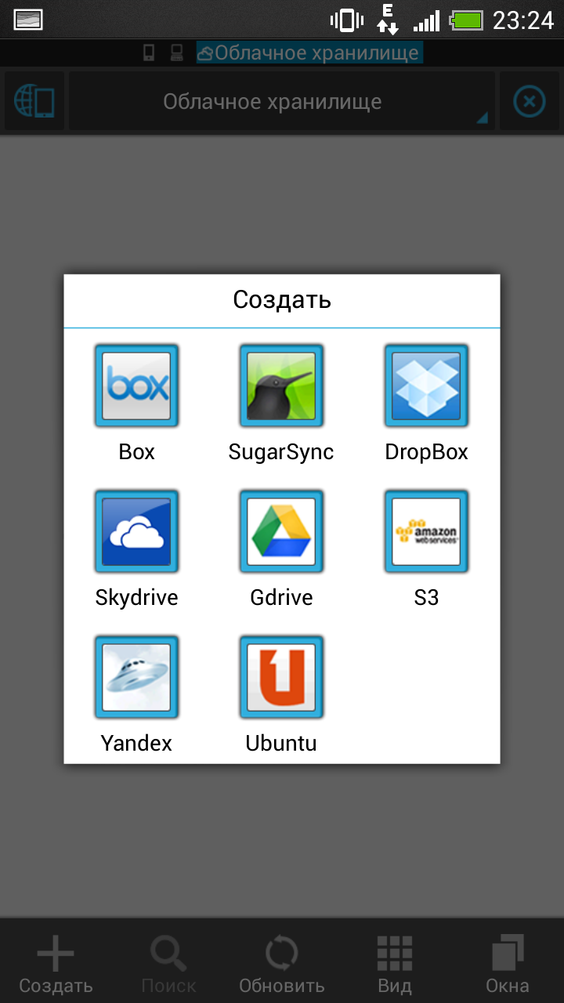Open the Окна windows button
The height and width of the screenshot is (1003, 564).
point(507,965)
